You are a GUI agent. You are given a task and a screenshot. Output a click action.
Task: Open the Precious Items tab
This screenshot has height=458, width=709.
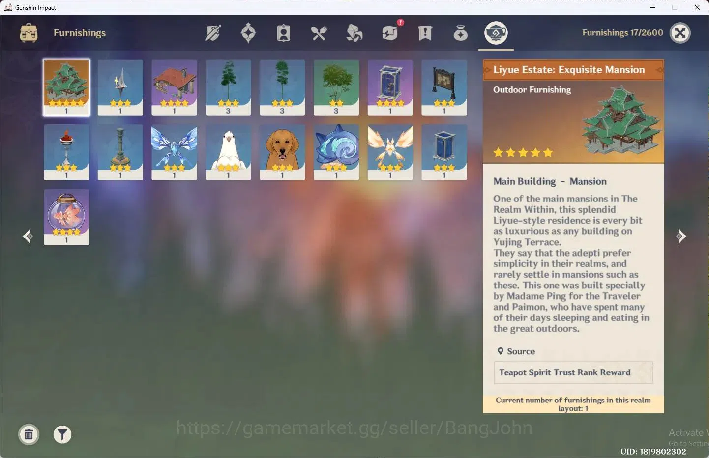click(461, 33)
